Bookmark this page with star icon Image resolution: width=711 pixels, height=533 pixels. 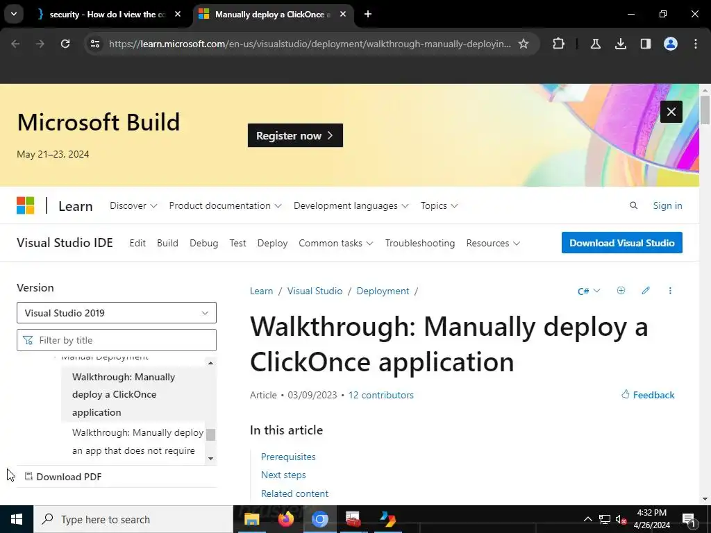524,44
